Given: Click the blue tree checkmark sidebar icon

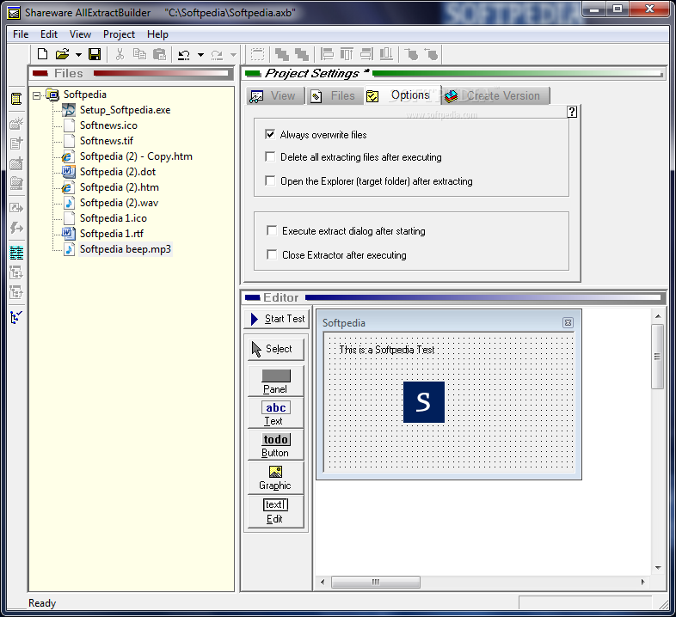Looking at the screenshot, I should (x=16, y=318).
